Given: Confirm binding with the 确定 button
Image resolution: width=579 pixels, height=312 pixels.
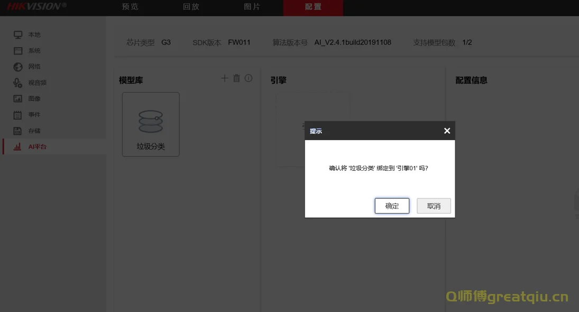Looking at the screenshot, I should coord(392,206).
